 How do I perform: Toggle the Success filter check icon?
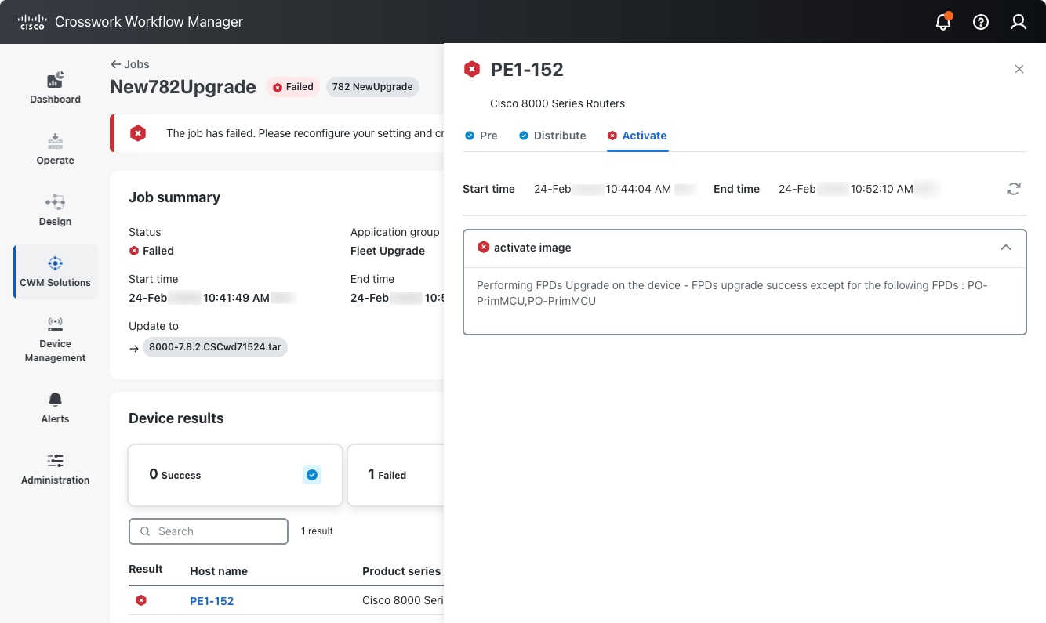click(x=312, y=475)
